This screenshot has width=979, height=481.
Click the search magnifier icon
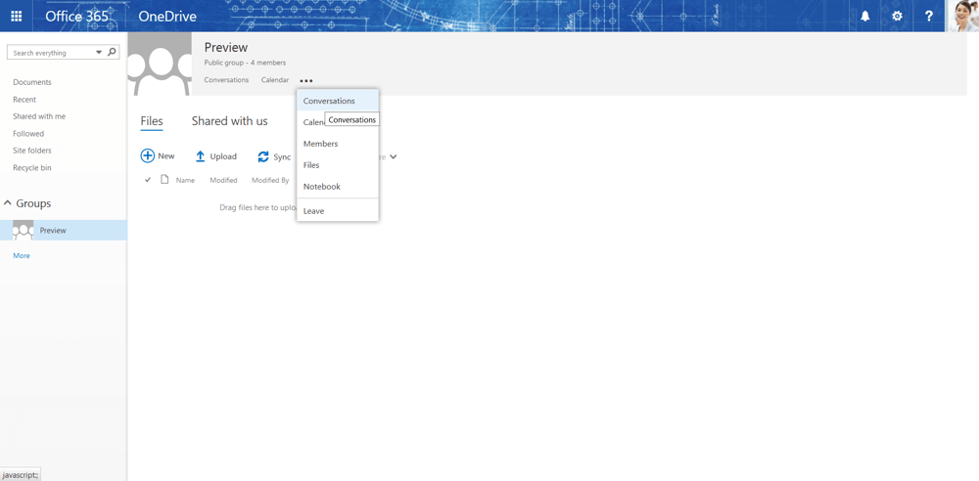click(112, 52)
